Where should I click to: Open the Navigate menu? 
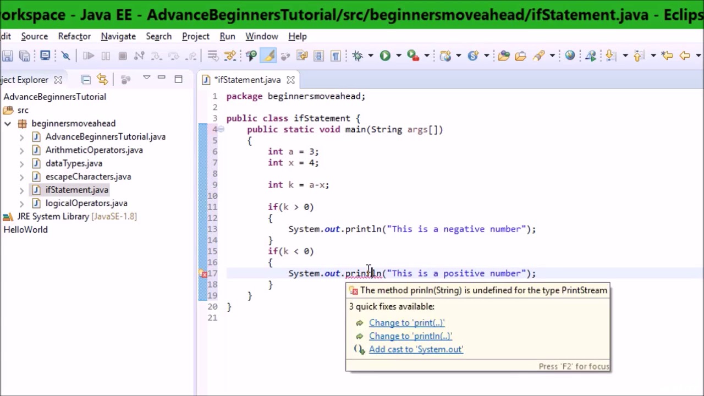118,36
